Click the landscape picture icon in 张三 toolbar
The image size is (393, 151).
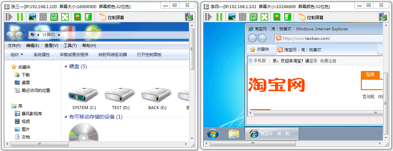click(x=32, y=17)
